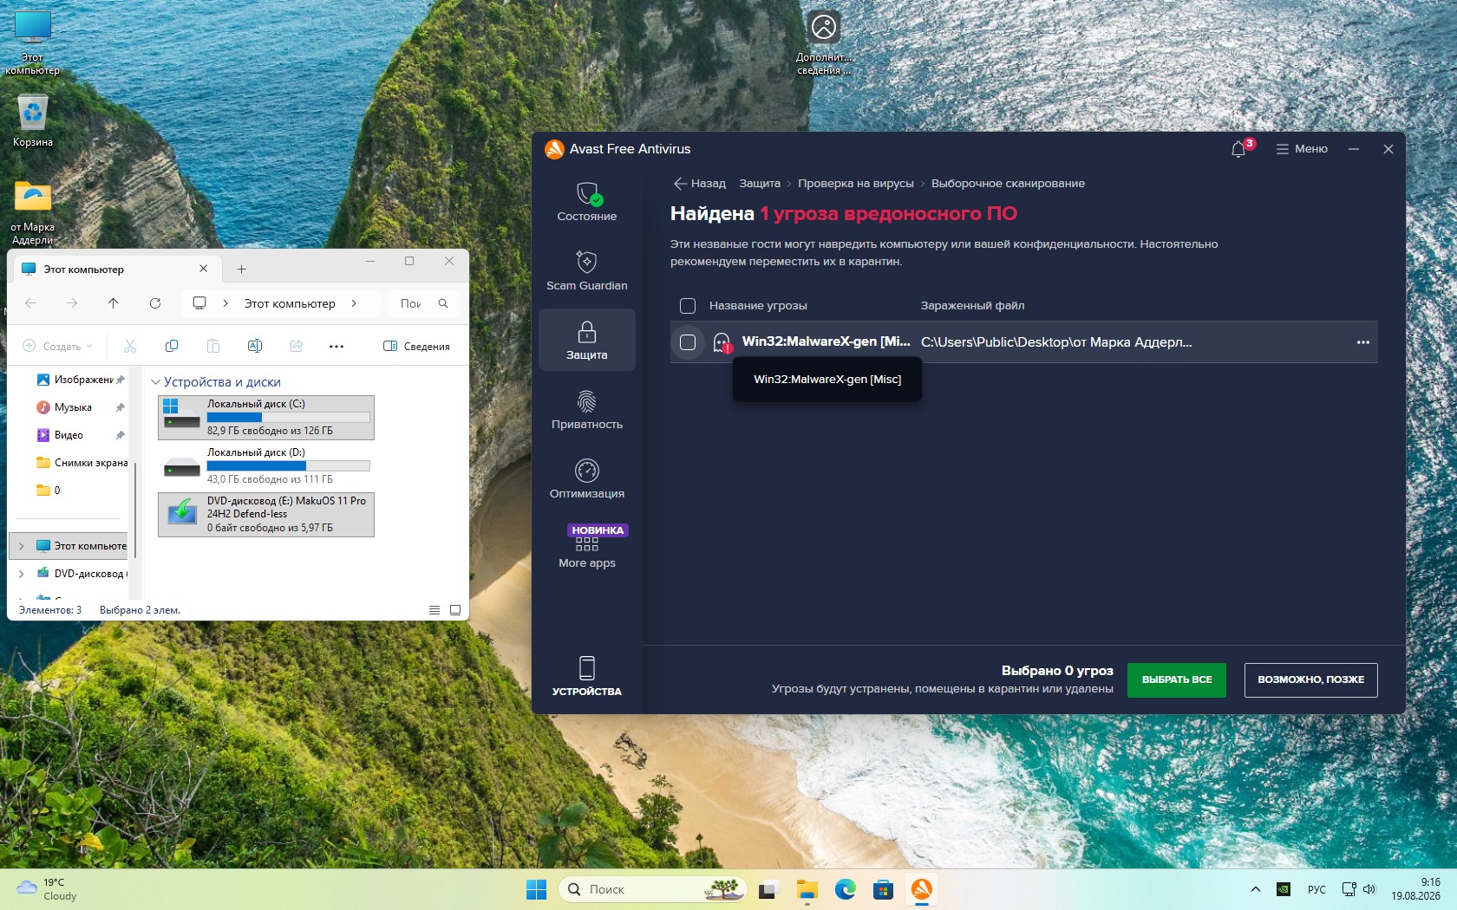Open Оптимизация section in Avast

coord(587,479)
